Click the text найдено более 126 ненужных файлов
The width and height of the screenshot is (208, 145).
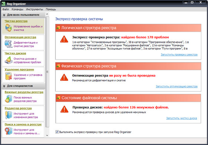(136, 107)
